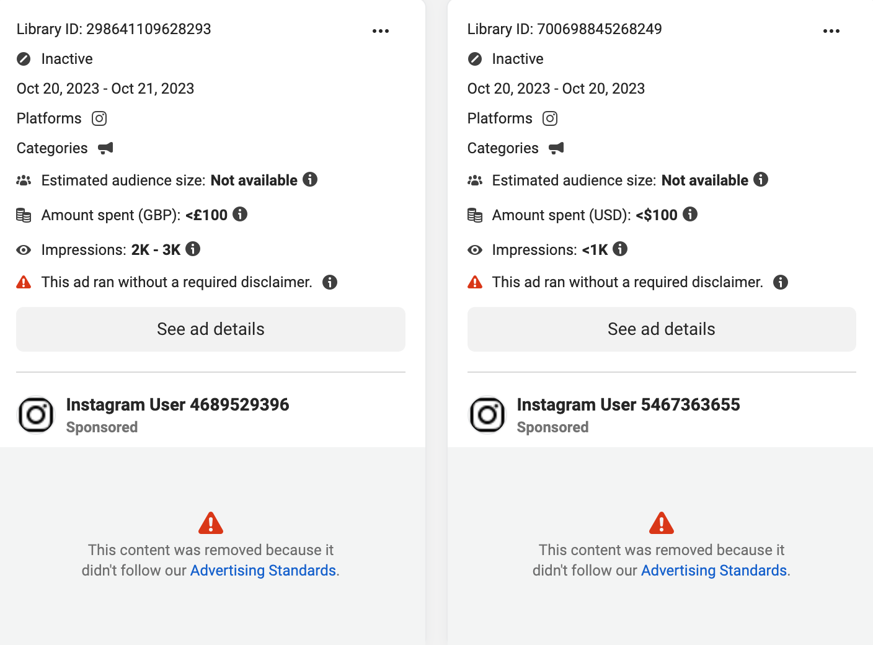Open the Advertising Standards link in the left ad
The width and height of the screenshot is (873, 645).
click(x=263, y=571)
